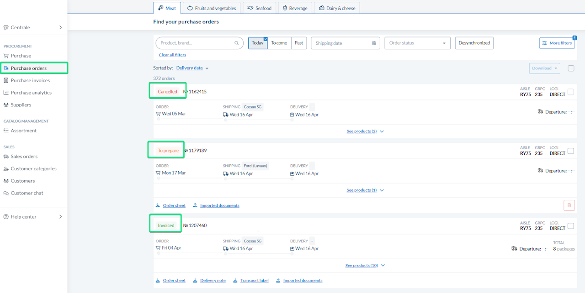Select order 1162415 checkbox

click(x=571, y=92)
